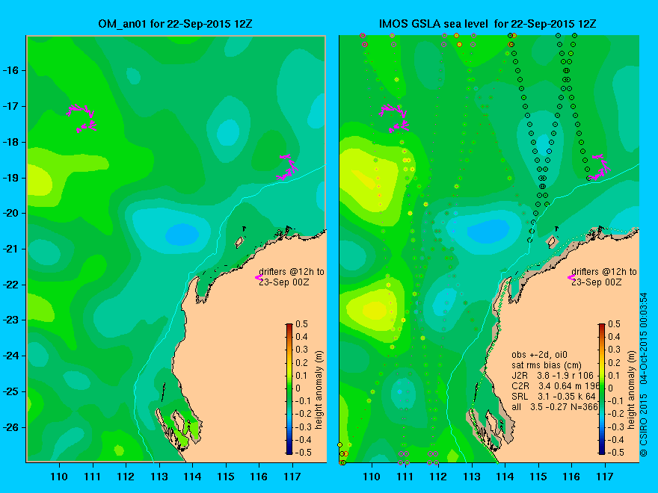
Task: Click the 0 colorbar value in OM_an01 panel
Action: tap(298, 388)
